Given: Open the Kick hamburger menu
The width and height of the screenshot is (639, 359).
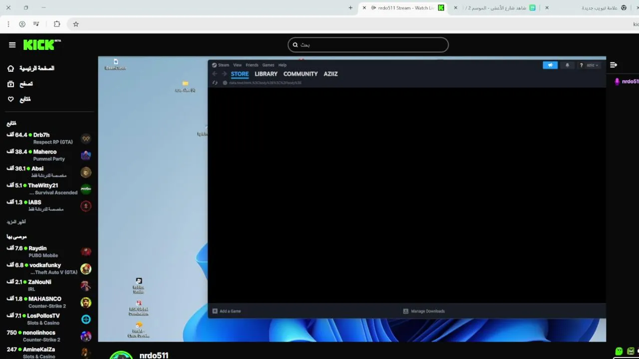Looking at the screenshot, I should (x=12, y=45).
